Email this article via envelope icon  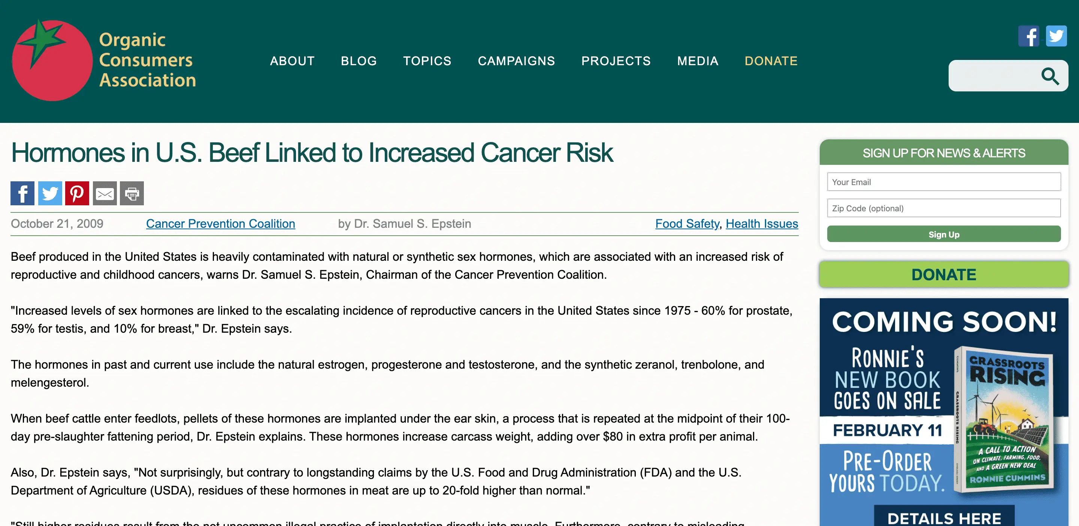click(x=105, y=193)
